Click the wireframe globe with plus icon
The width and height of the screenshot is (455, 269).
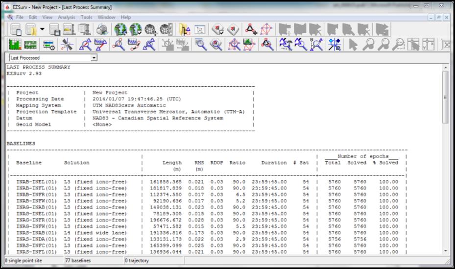click(150, 29)
